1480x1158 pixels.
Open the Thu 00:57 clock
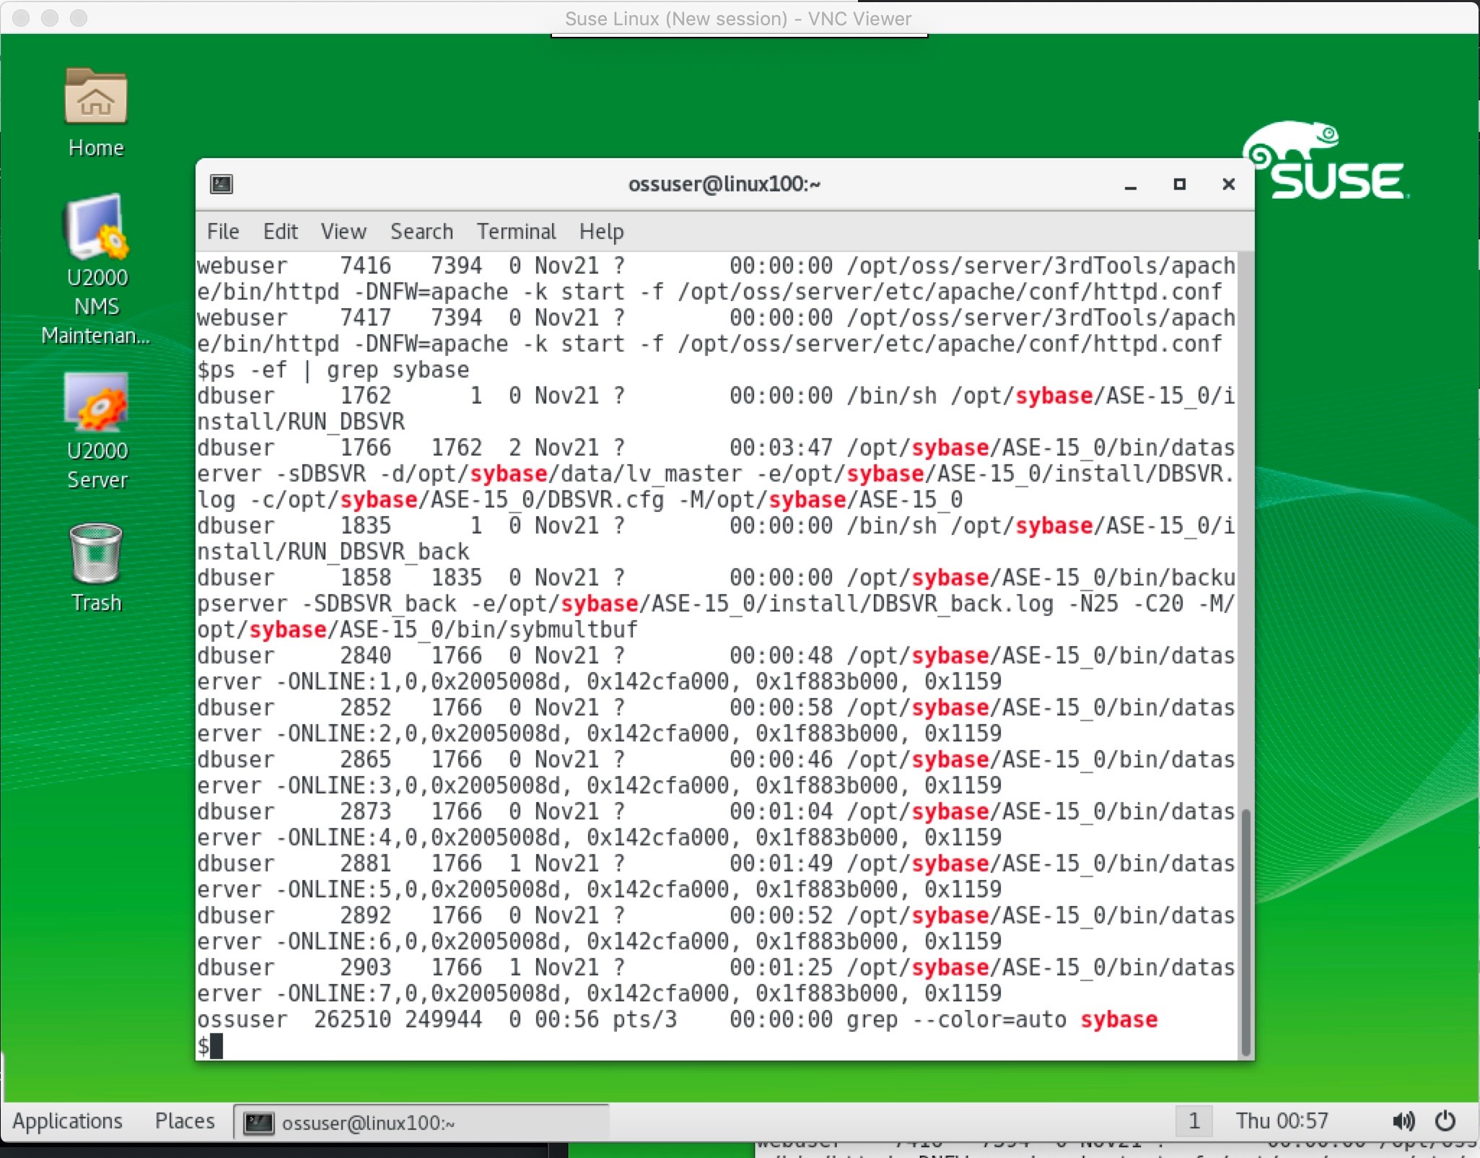(x=1282, y=1121)
